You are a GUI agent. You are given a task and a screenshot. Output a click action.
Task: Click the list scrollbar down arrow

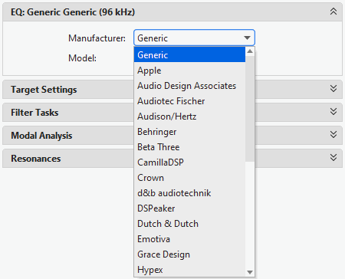point(250,272)
